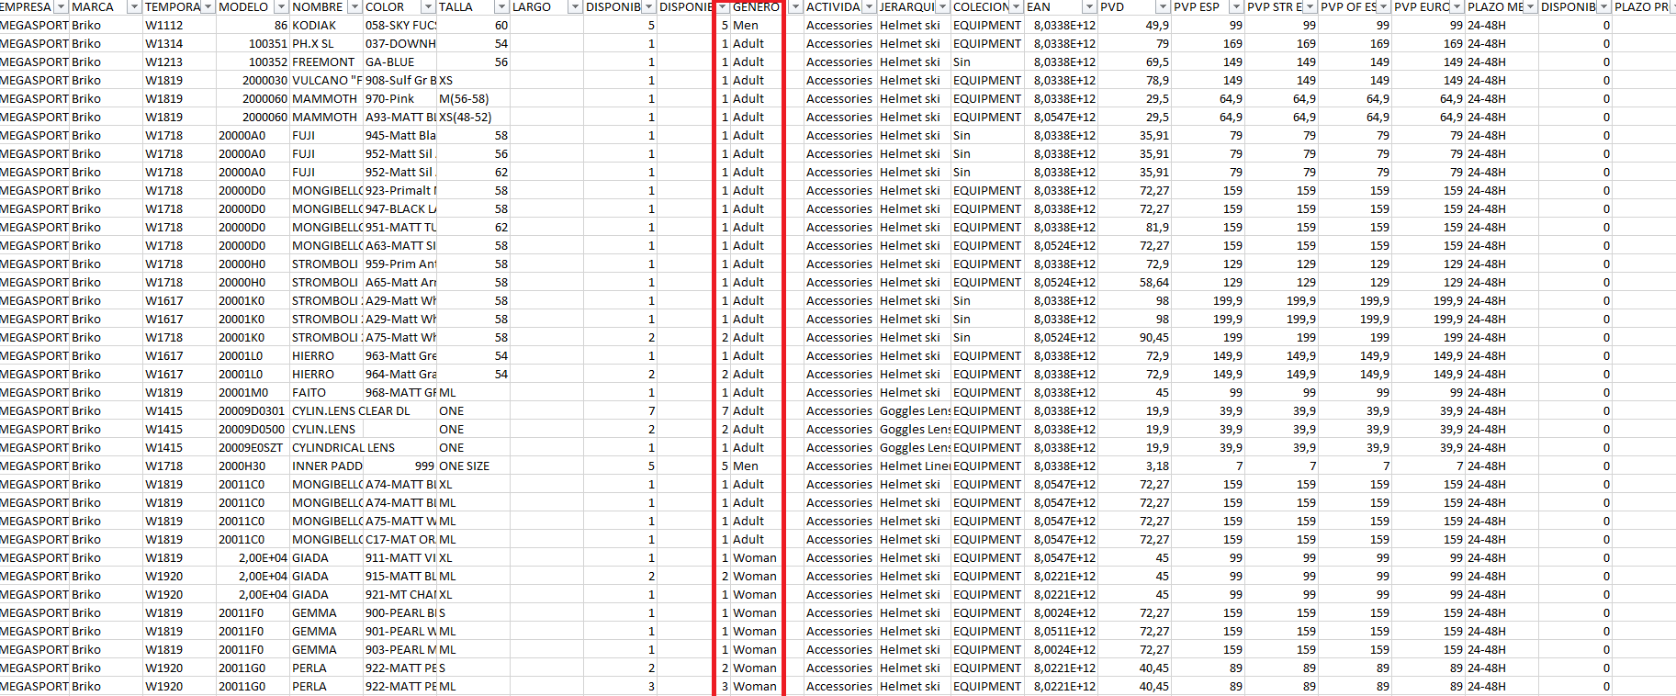The image size is (1676, 696).
Task: Open filter of DISPONIB column beside LARGO
Action: tap(648, 6)
